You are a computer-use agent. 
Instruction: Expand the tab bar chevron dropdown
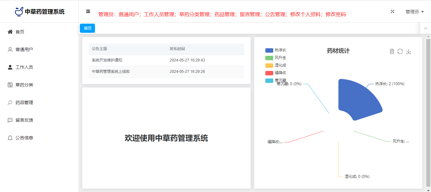(x=425, y=28)
